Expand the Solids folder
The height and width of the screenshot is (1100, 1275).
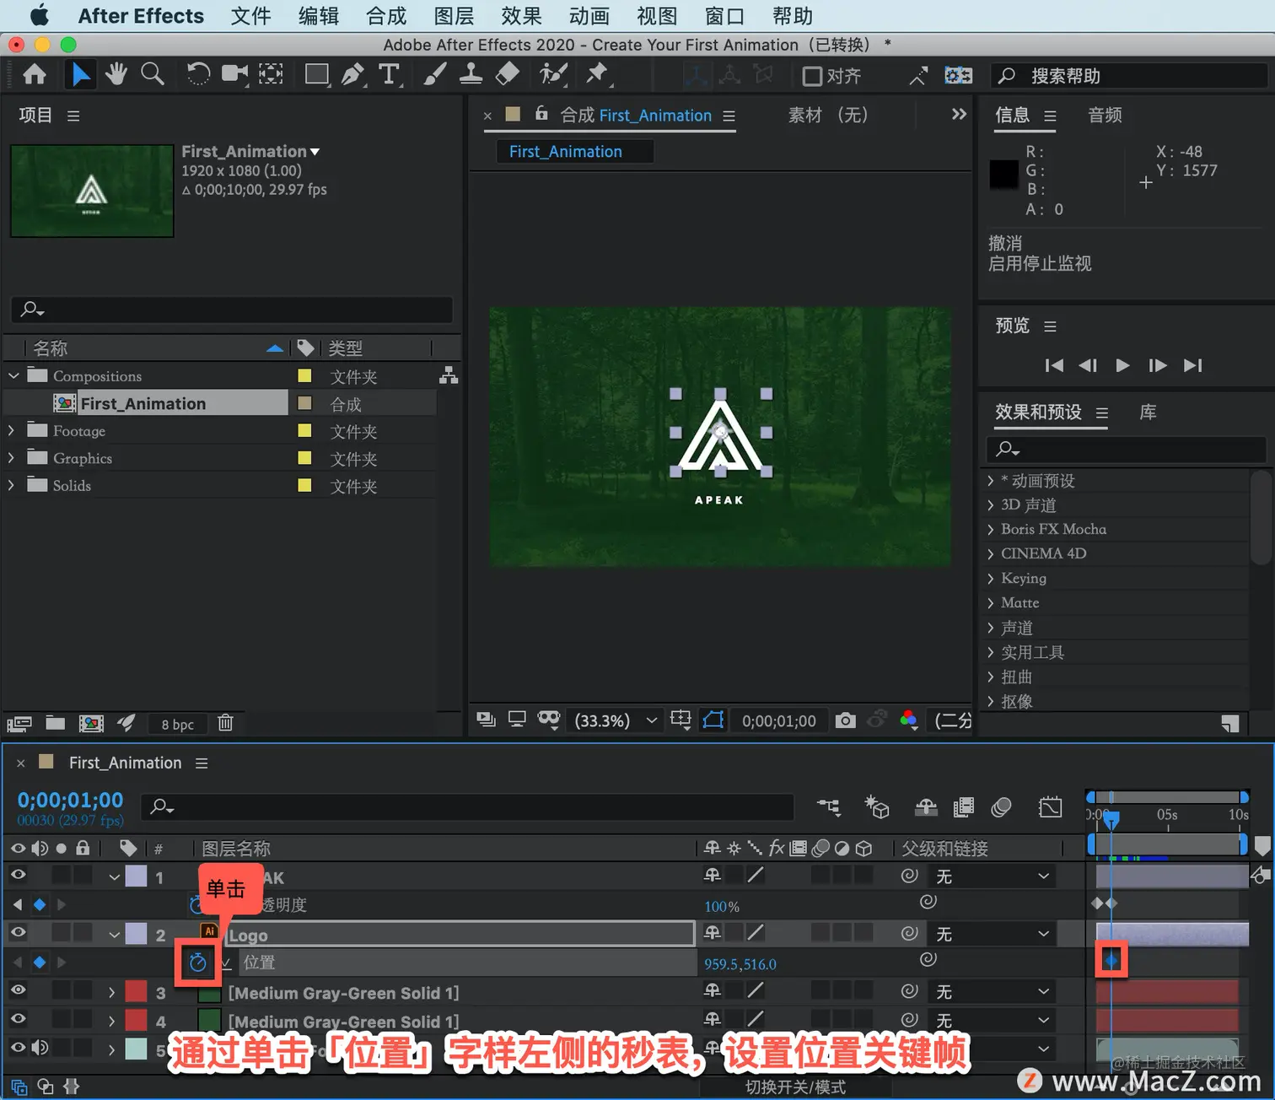pyautogui.click(x=11, y=485)
